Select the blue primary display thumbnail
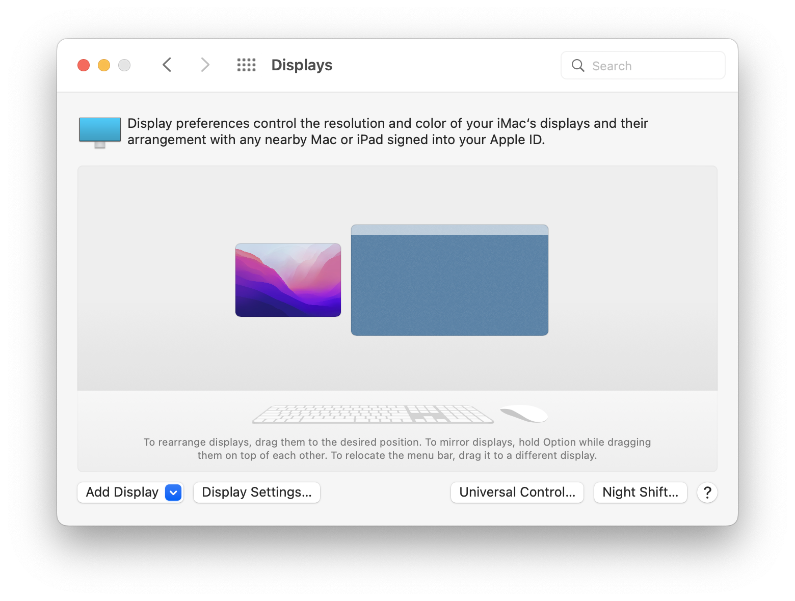 pyautogui.click(x=449, y=280)
